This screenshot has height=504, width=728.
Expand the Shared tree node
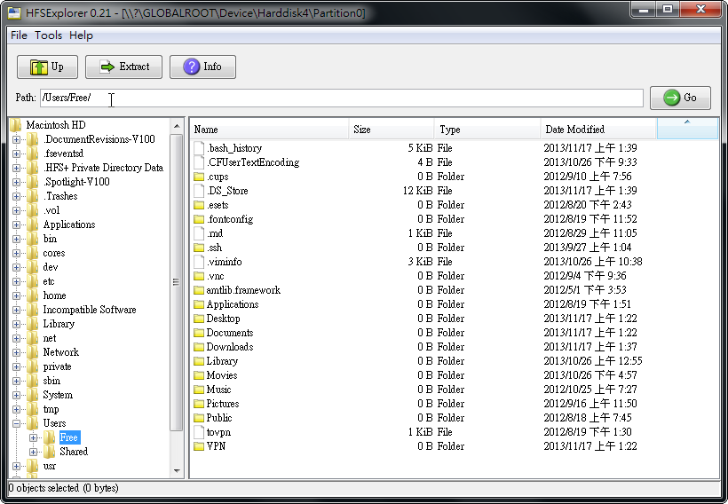coord(33,452)
